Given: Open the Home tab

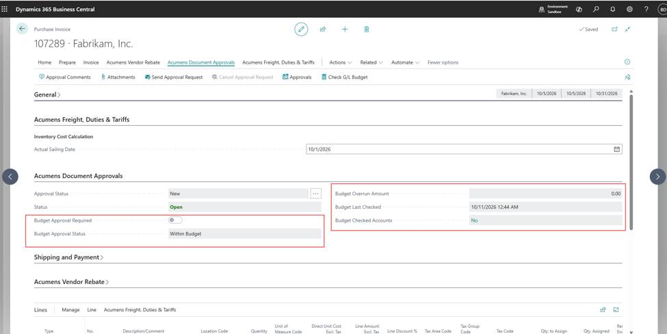Looking at the screenshot, I should [x=44, y=62].
